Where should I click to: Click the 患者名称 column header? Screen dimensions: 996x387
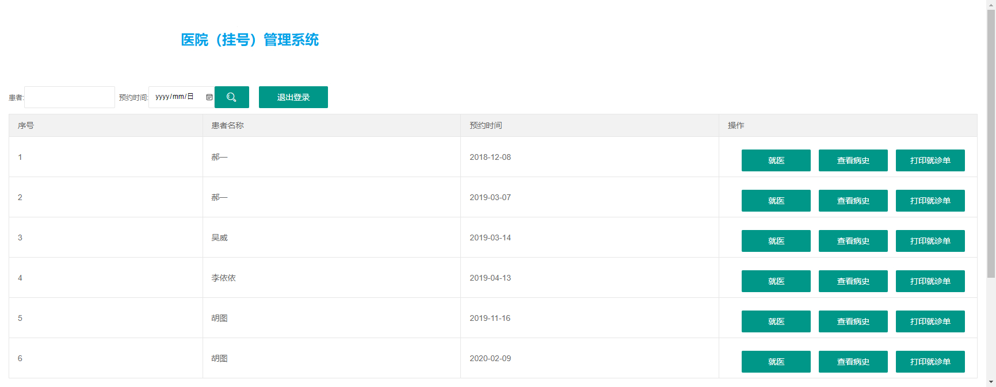coord(227,125)
